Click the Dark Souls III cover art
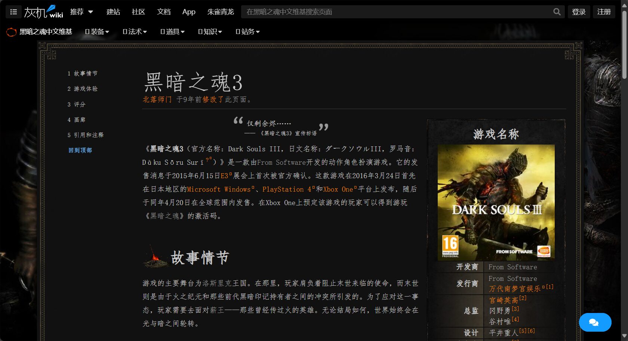Image resolution: width=628 pixels, height=341 pixels. (x=496, y=202)
